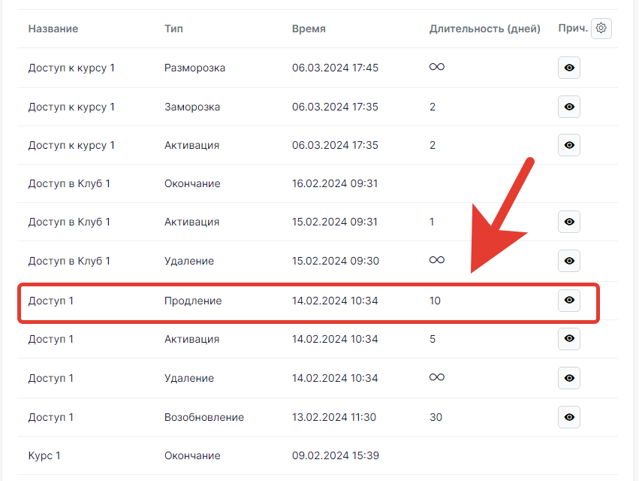Click the Название column header
The image size is (639, 481).
pos(53,29)
